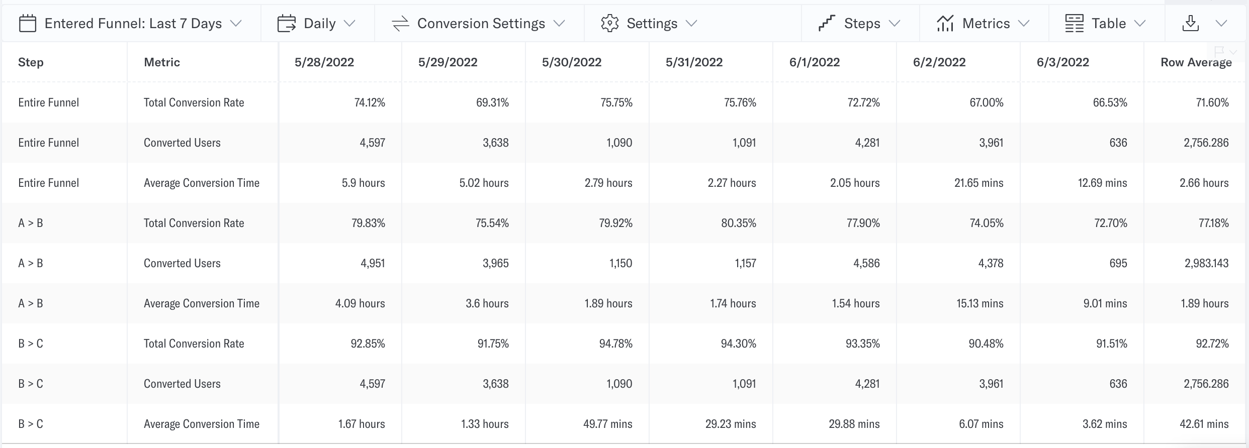Click the 6/1/2022 column header
The height and width of the screenshot is (448, 1249).
(815, 62)
